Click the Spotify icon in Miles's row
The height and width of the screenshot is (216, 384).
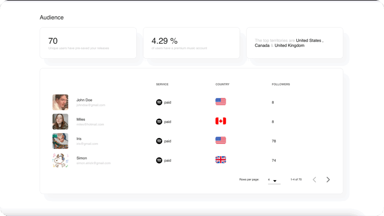click(159, 121)
